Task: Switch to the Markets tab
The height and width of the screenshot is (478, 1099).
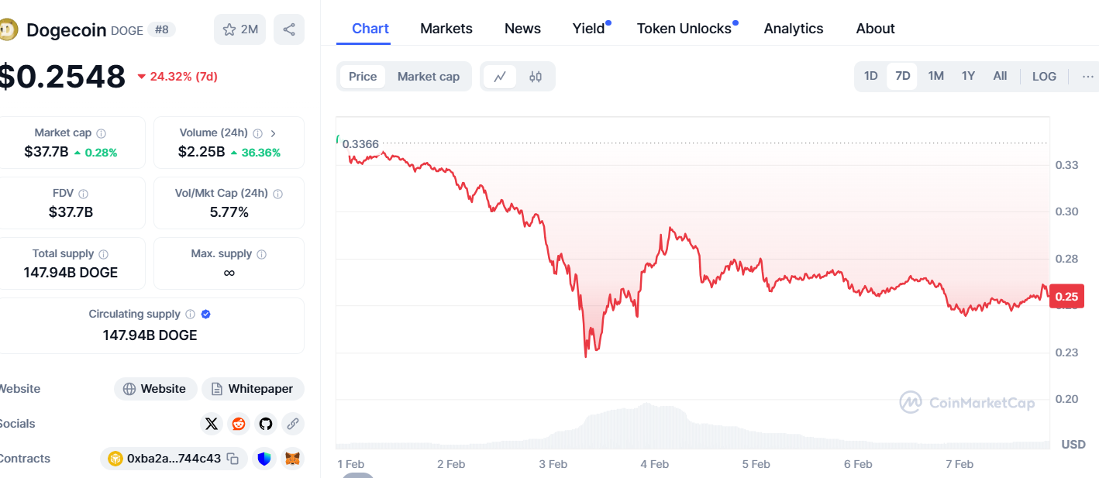Action: coord(446,29)
